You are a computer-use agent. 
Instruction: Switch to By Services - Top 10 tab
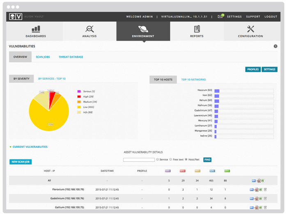pyautogui.click(x=52, y=78)
